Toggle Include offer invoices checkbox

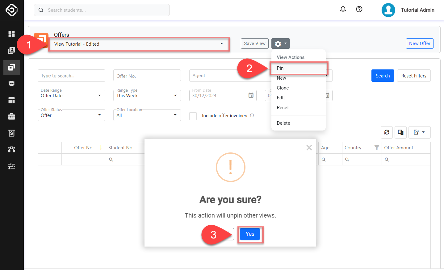(193, 116)
